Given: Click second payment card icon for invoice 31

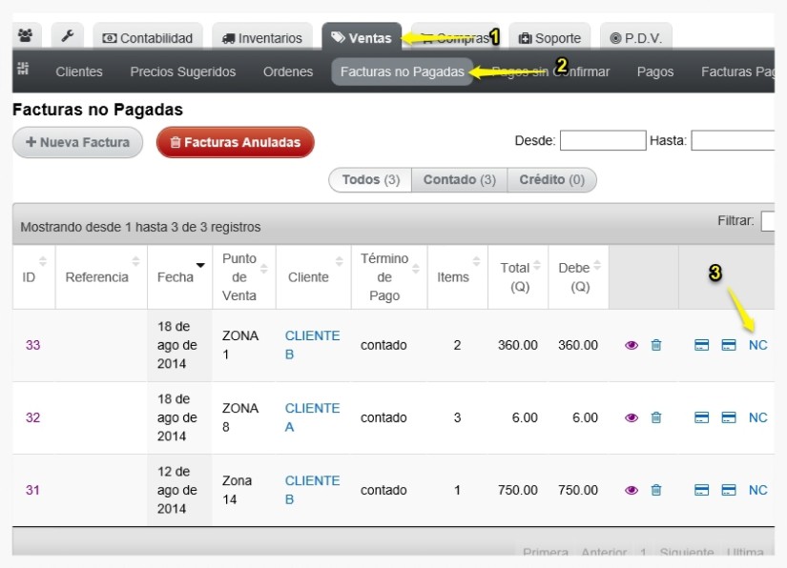Looking at the screenshot, I should [728, 490].
